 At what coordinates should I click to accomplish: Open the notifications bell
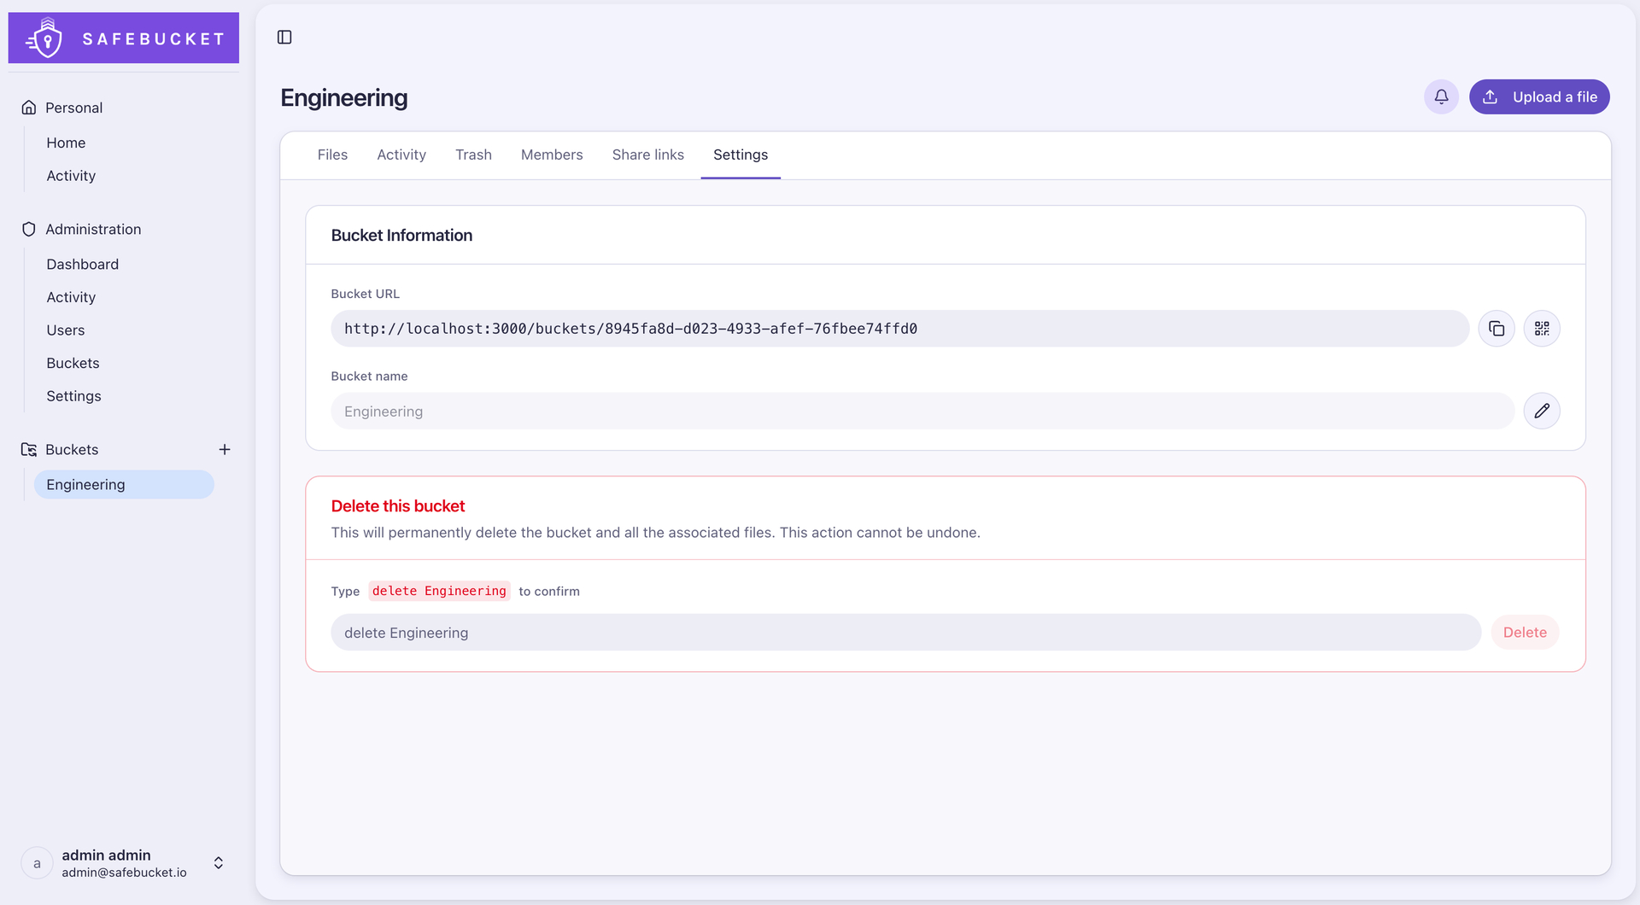[x=1441, y=97]
